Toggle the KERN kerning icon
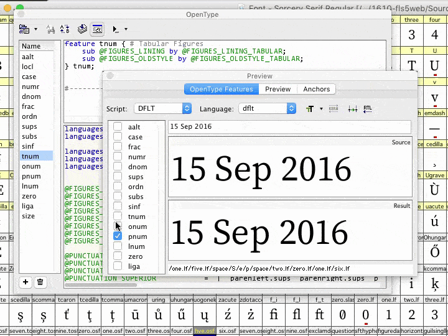This screenshot has height=336, width=448. [334, 109]
